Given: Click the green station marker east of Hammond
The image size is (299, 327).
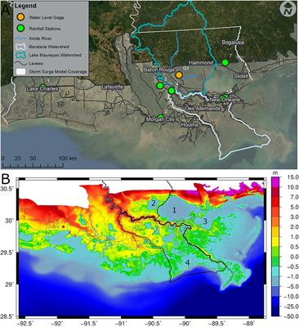Looking at the screenshot, I should coord(225,63).
